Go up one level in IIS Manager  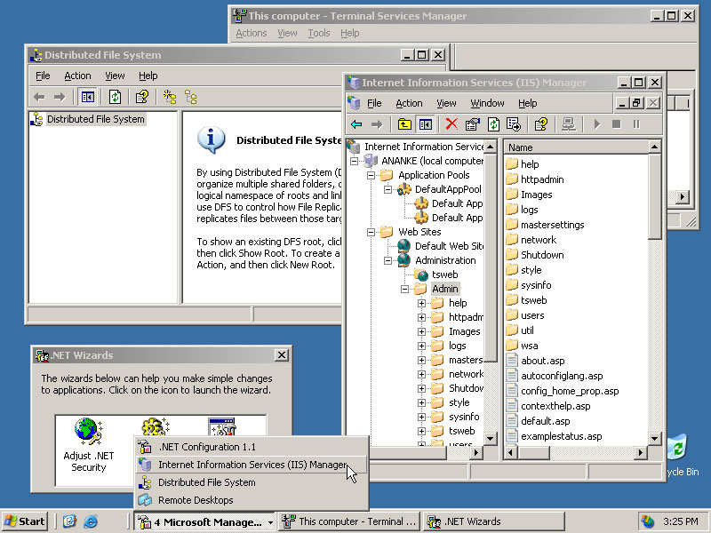pos(404,124)
